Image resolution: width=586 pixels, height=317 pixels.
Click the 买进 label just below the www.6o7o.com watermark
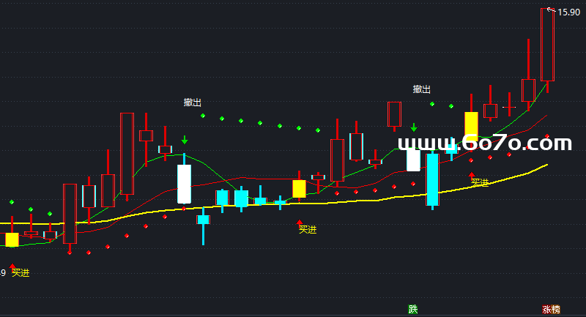click(x=480, y=182)
